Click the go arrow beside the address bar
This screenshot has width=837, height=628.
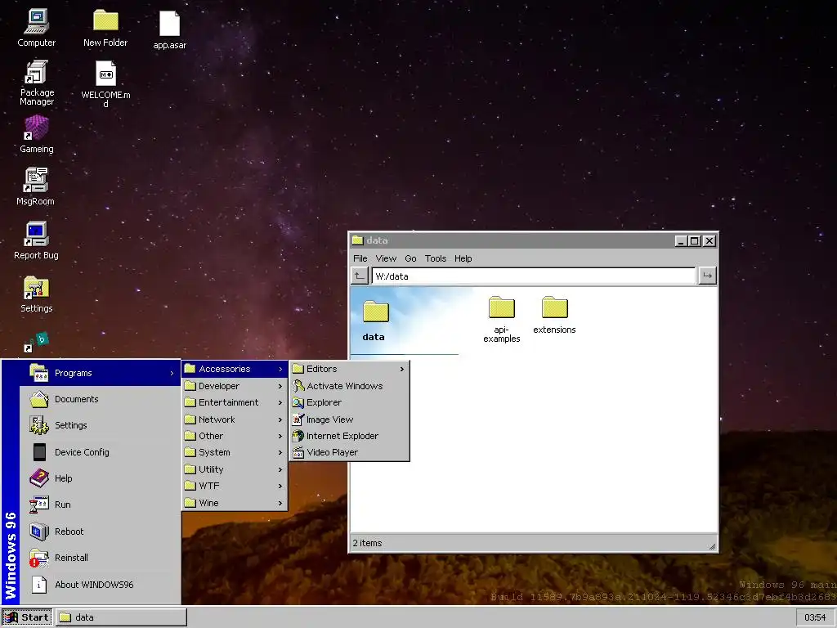[x=707, y=276]
